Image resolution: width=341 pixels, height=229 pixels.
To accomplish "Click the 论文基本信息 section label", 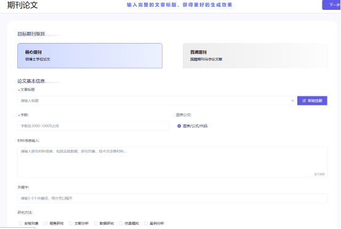I will click(31, 81).
